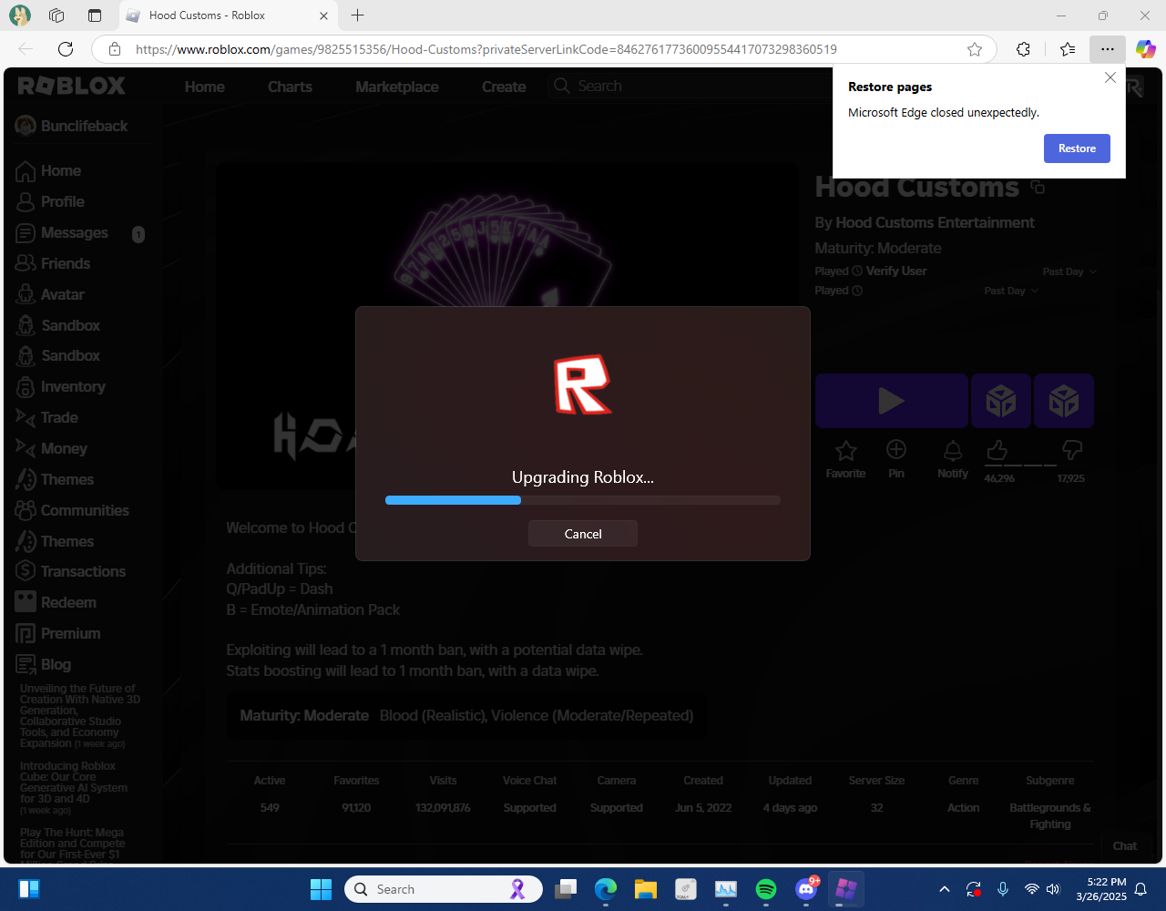Open Money in the sidebar
This screenshot has width=1166, height=911.
pyautogui.click(x=51, y=448)
